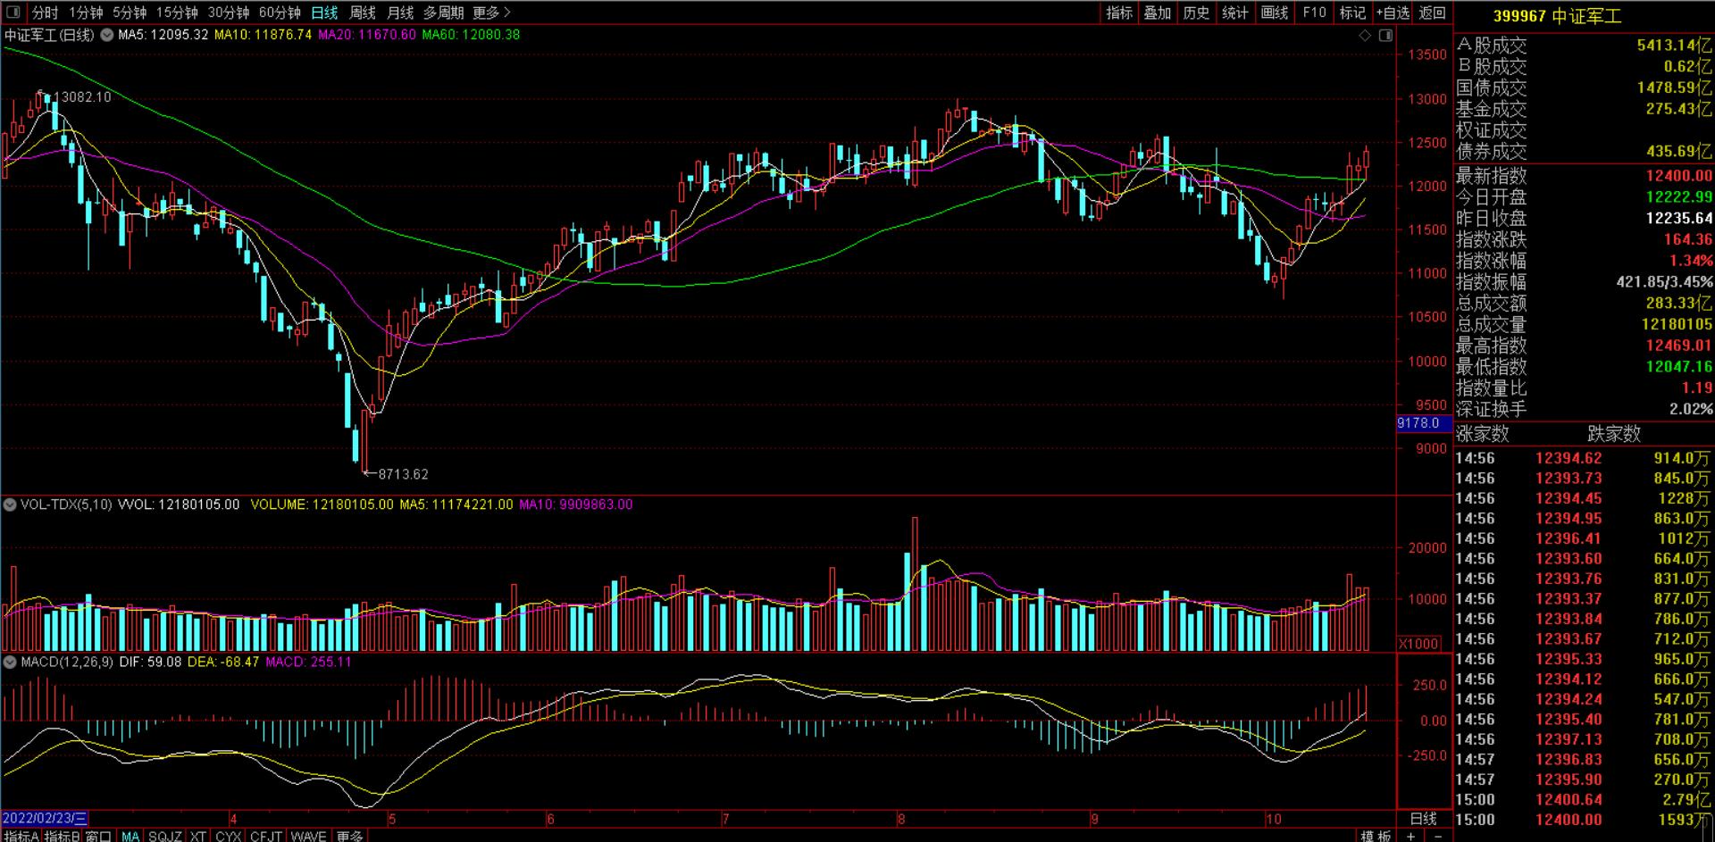
Task: Switch to 周线 weekly chart
Action: [x=363, y=13]
